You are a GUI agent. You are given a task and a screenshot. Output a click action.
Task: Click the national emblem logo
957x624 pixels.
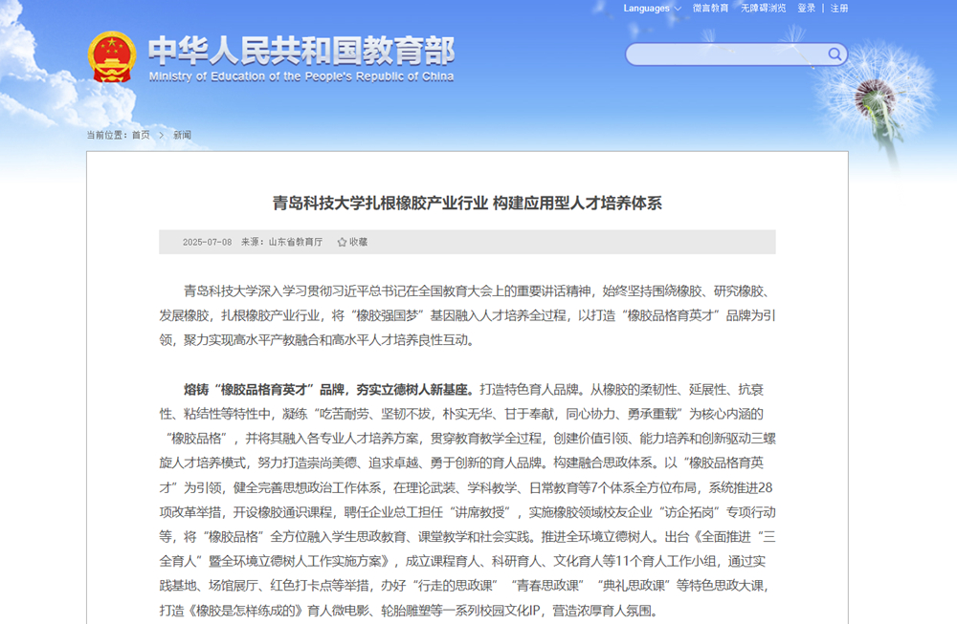point(112,57)
